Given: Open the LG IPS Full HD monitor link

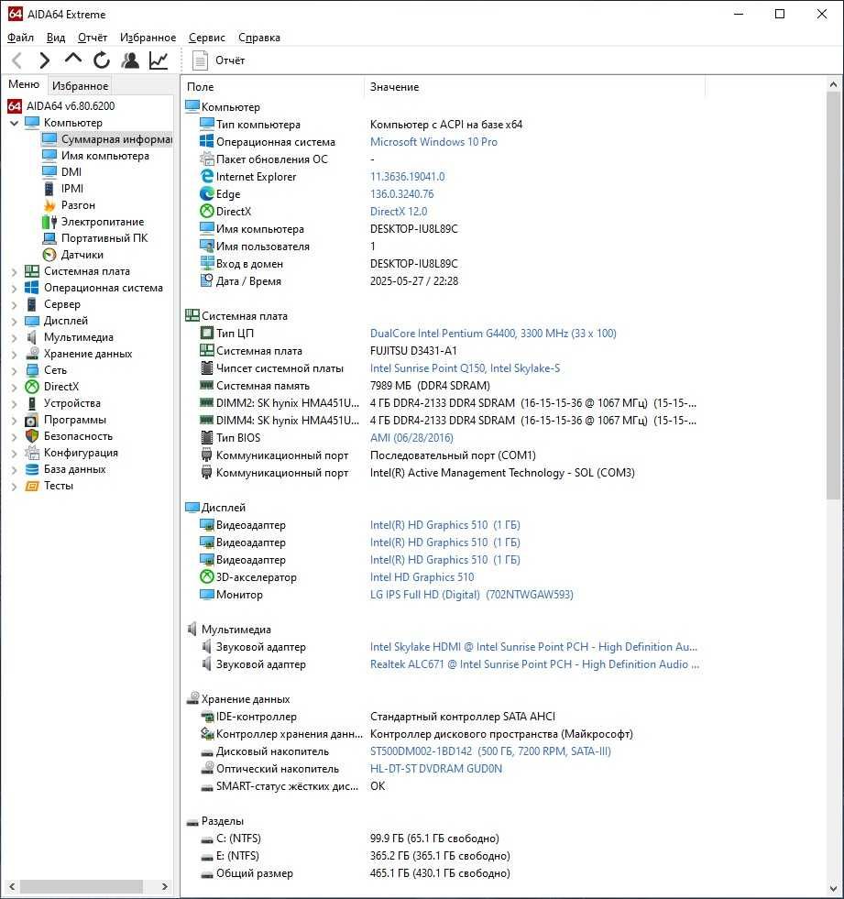Looking at the screenshot, I should pos(471,595).
